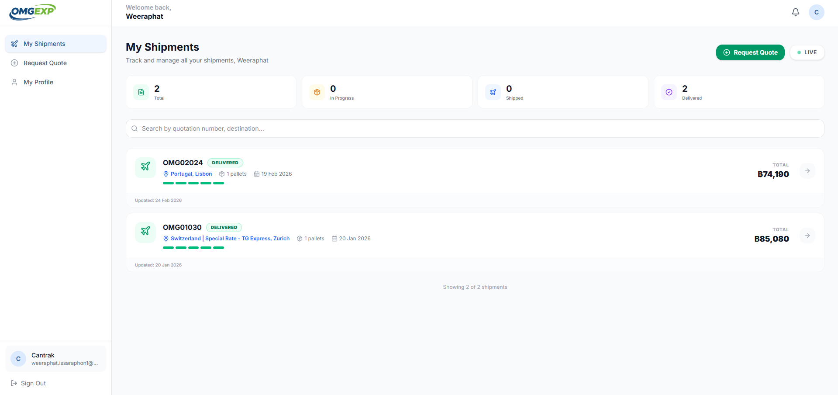Click the LIVE indicator button
This screenshot has width=838, height=395.
(x=807, y=52)
